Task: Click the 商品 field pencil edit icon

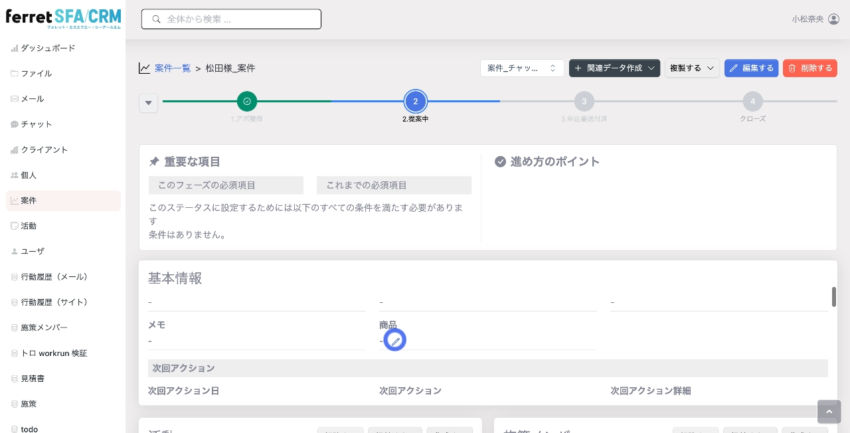Action: tap(395, 341)
